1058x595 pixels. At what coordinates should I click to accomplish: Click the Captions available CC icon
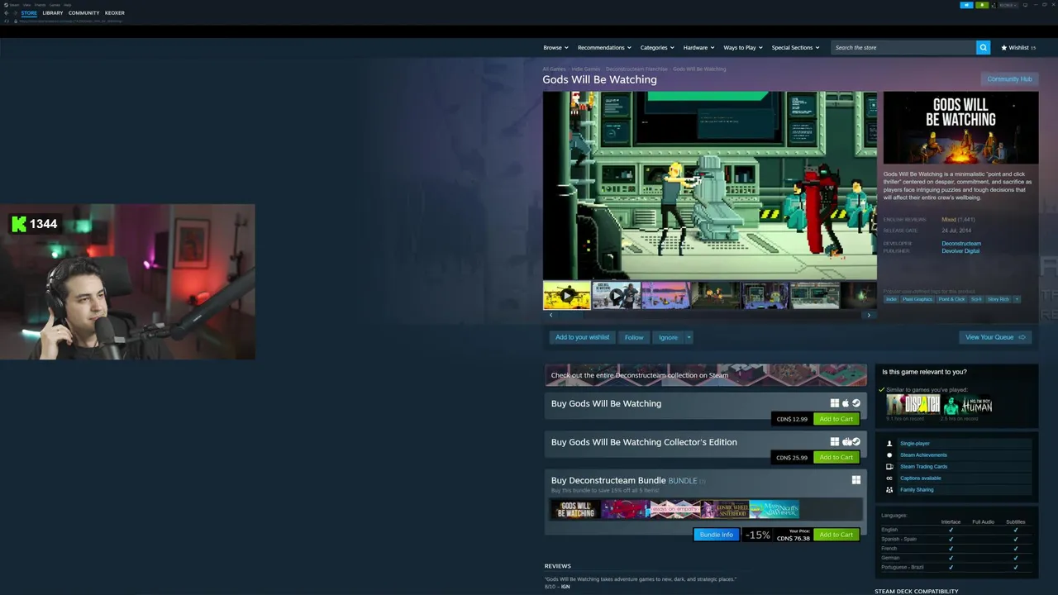(x=889, y=478)
